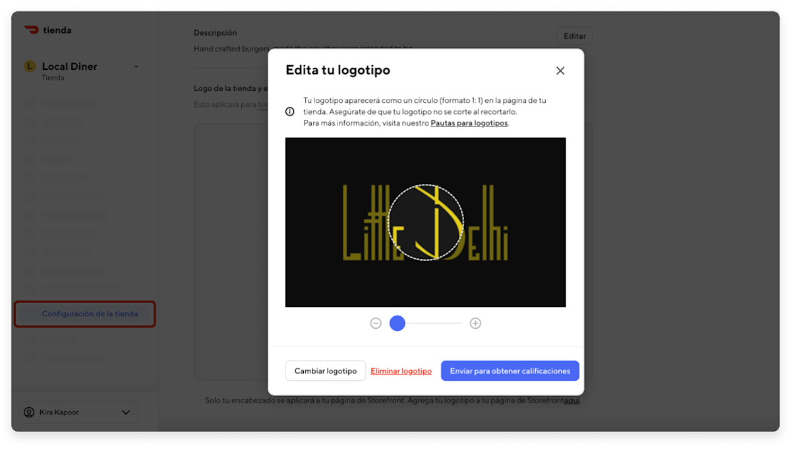Click the Local Diner L avatar icon
This screenshot has width=791, height=452.
tap(30, 66)
